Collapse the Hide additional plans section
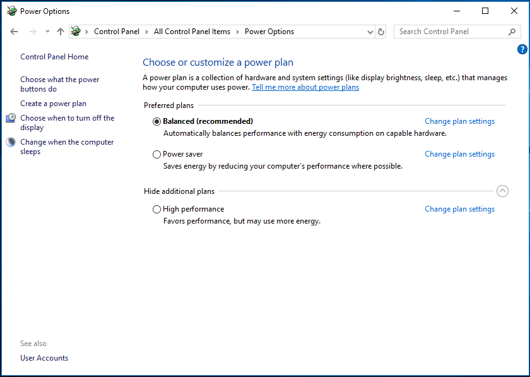530x377 pixels. pos(503,191)
